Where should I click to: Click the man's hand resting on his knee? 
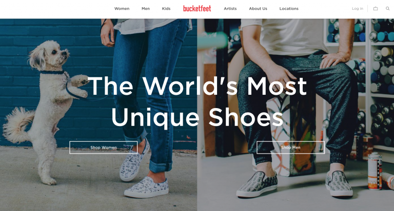tap(334, 59)
